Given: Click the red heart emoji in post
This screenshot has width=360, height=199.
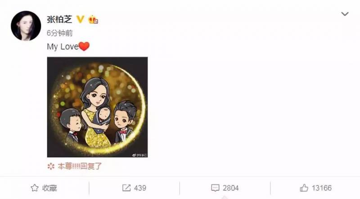Looking at the screenshot, I should (x=84, y=46).
